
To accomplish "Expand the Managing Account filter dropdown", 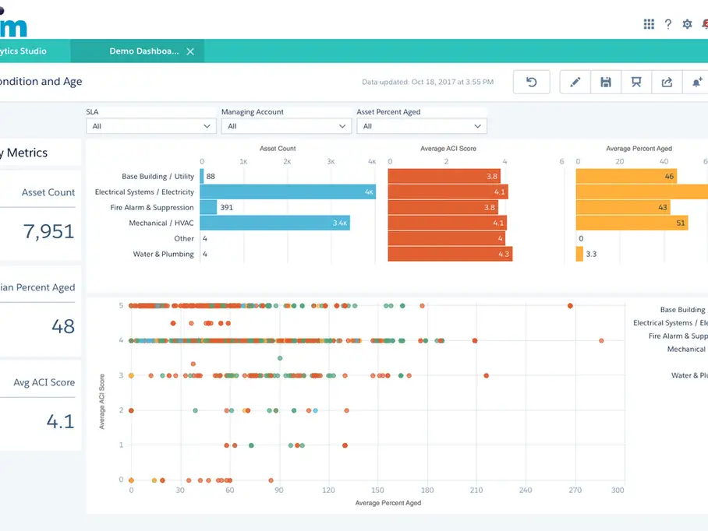I will tap(286, 126).
